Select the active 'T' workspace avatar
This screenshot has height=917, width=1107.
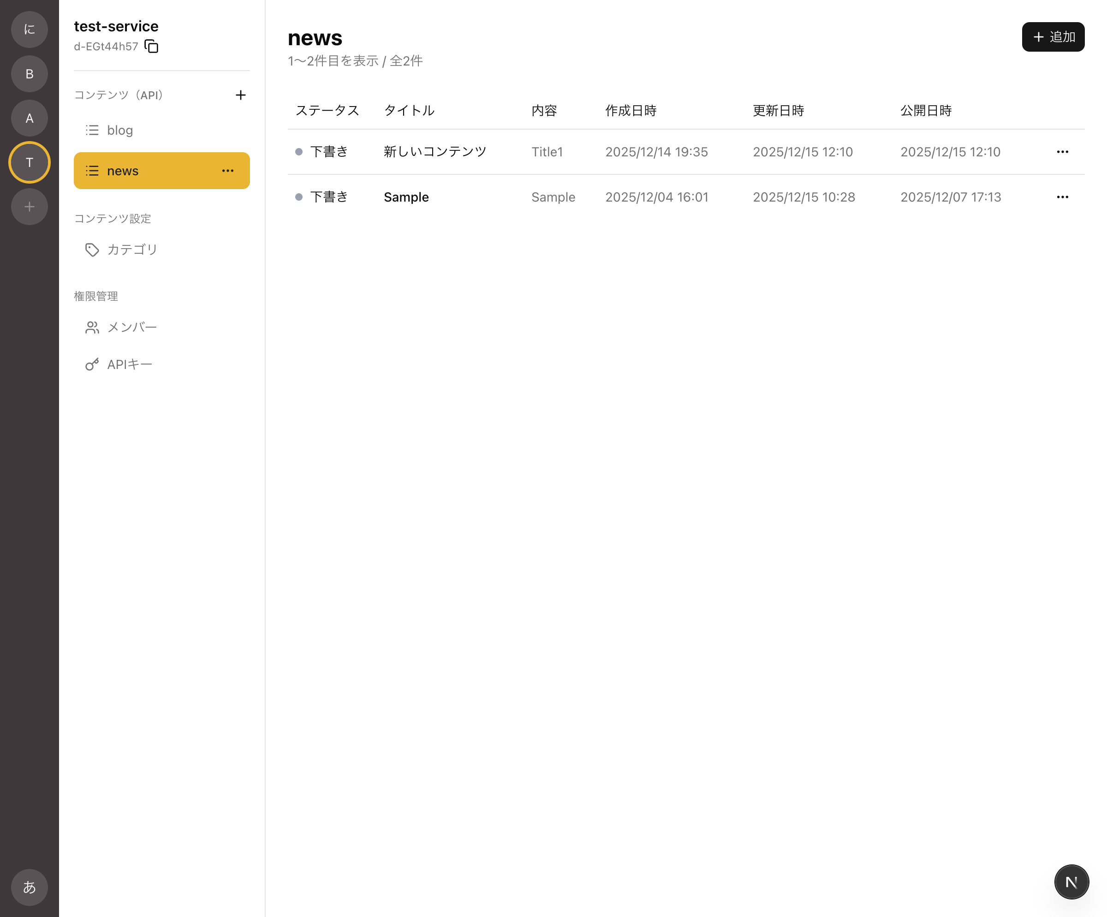coord(30,162)
